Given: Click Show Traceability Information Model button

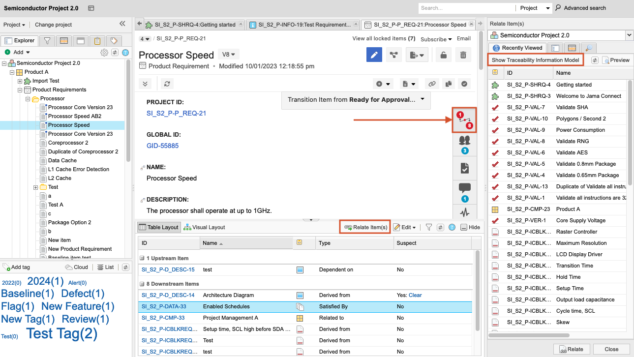Looking at the screenshot, I should pyautogui.click(x=535, y=60).
